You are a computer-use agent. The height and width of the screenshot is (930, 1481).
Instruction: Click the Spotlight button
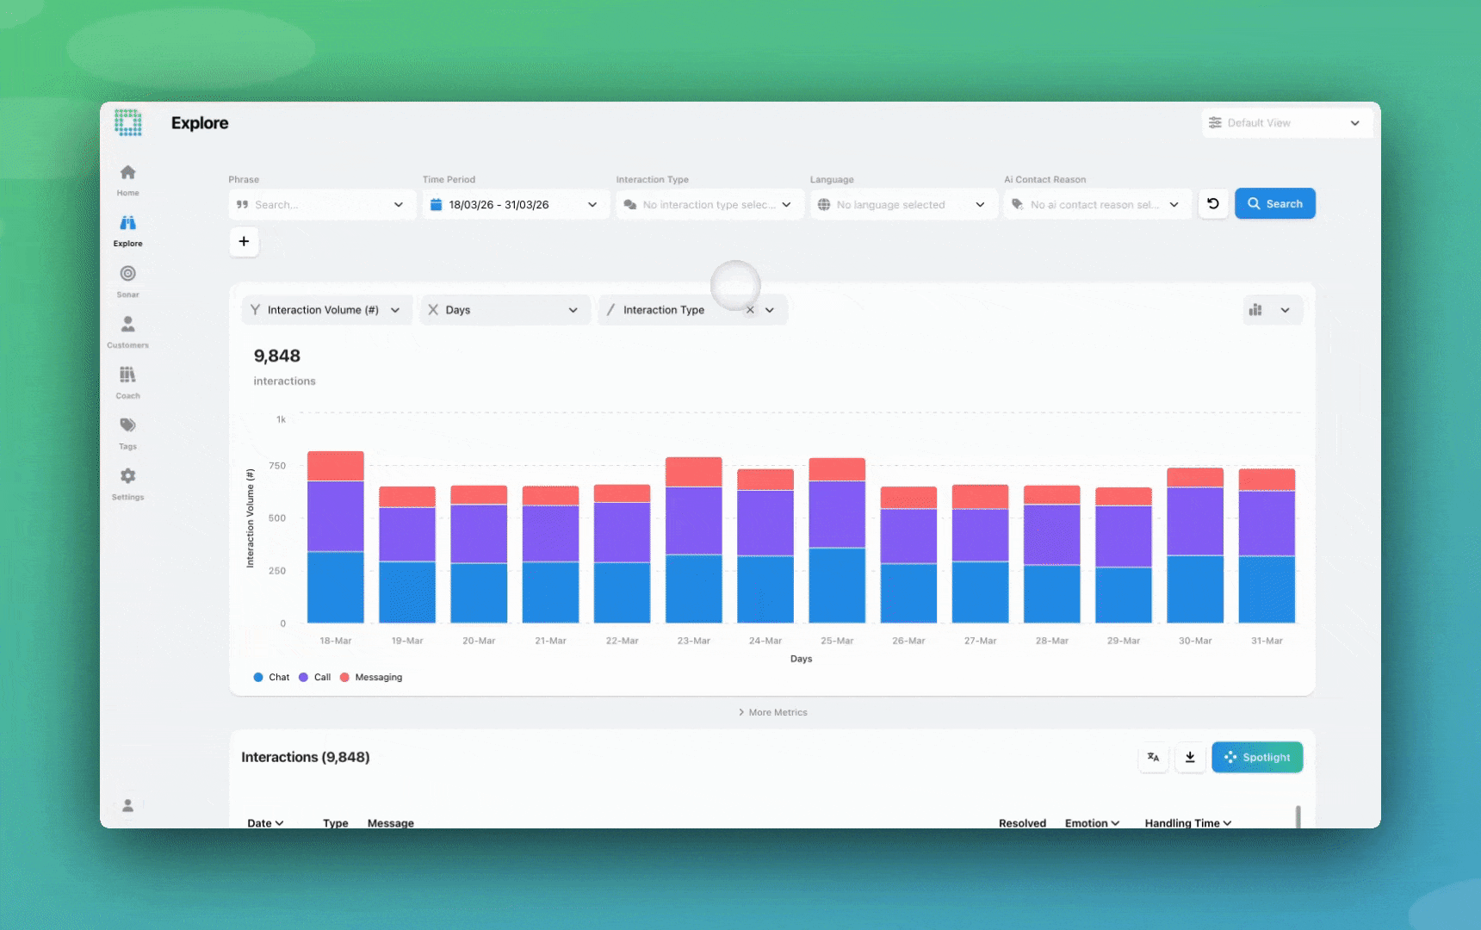[1256, 757]
